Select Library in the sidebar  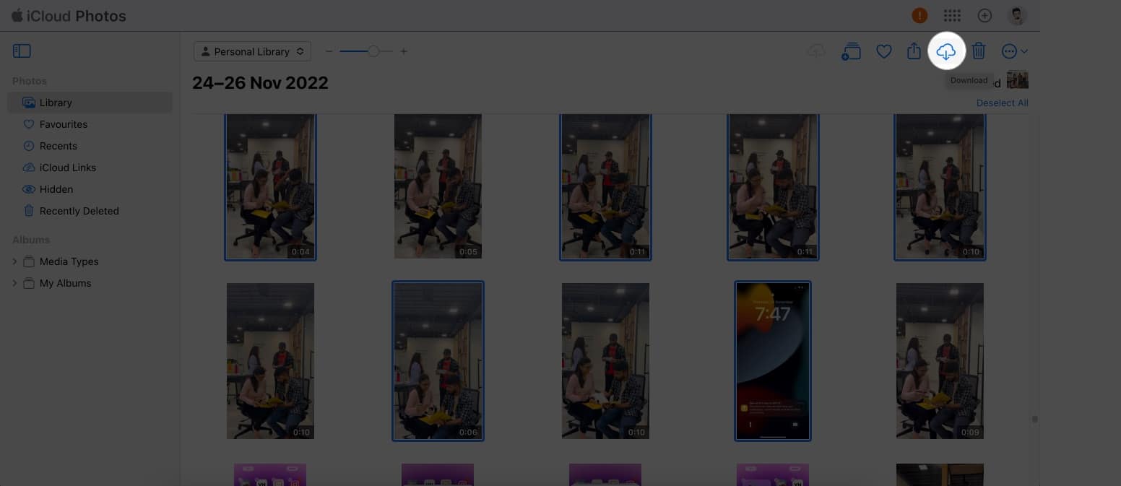tap(90, 103)
